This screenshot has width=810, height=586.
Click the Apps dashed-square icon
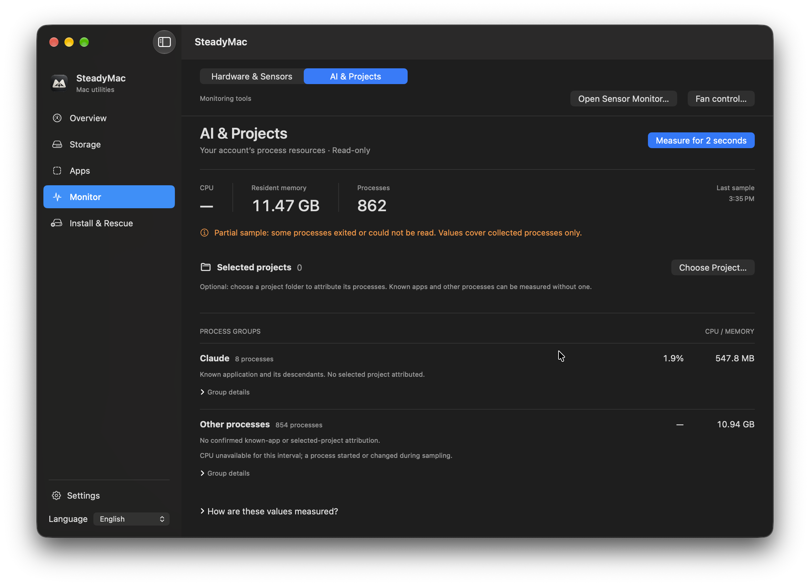click(x=57, y=170)
